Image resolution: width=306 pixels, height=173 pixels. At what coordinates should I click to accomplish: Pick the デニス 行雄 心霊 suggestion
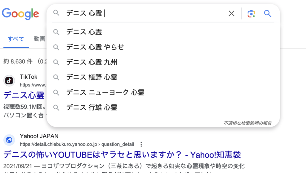pyautogui.click(x=92, y=107)
